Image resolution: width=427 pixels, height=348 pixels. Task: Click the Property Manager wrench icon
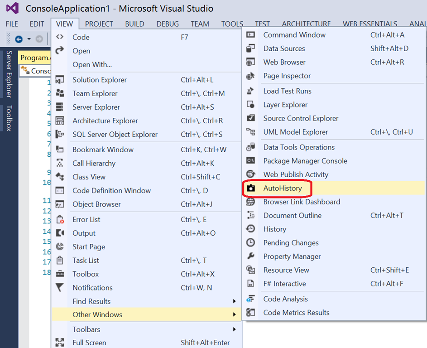coord(250,256)
